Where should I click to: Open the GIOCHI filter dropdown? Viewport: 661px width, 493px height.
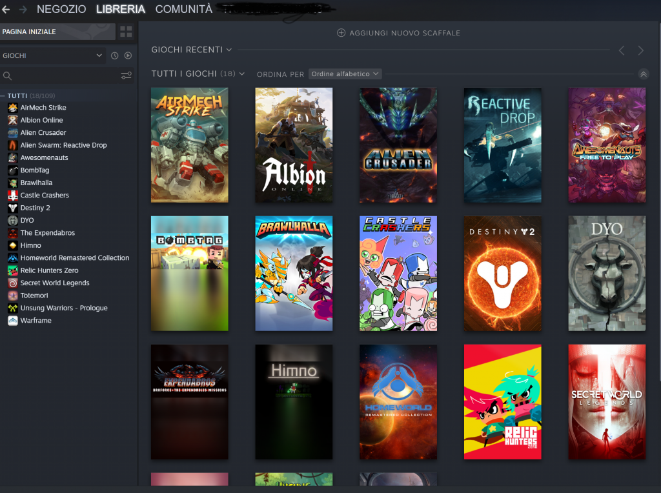click(x=52, y=56)
